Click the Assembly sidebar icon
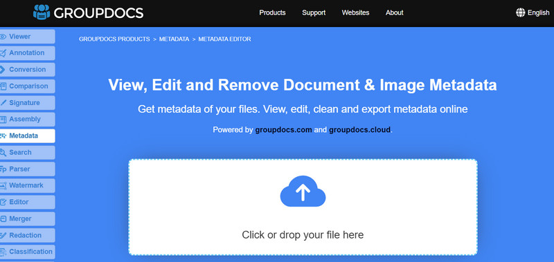The height and width of the screenshot is (262, 554). coord(3,120)
